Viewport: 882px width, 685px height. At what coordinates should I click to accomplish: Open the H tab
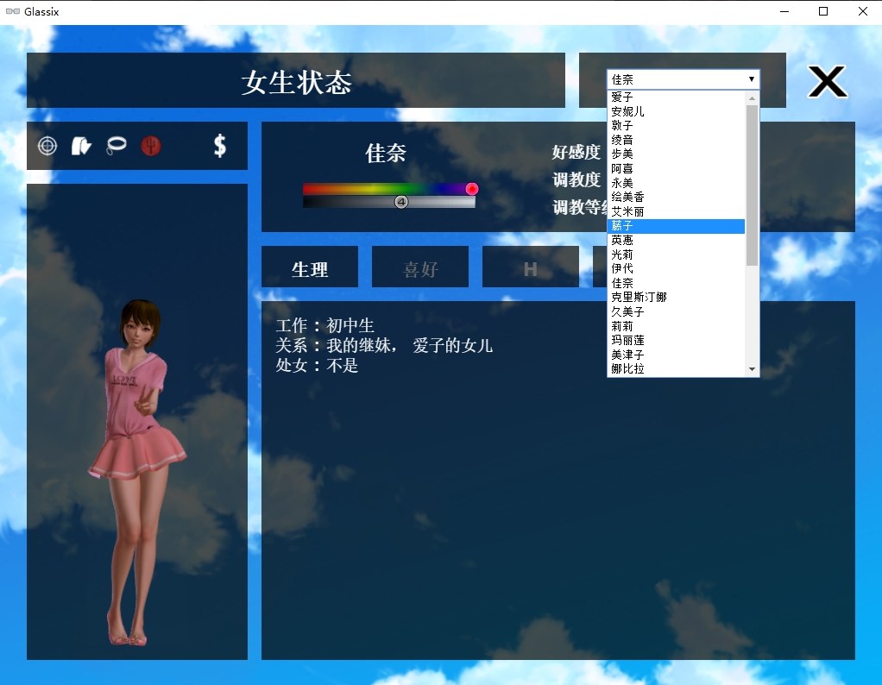(x=531, y=267)
